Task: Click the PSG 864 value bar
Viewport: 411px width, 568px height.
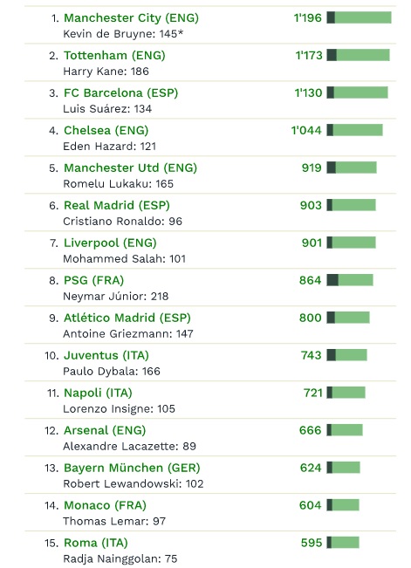Action: pyautogui.click(x=350, y=280)
